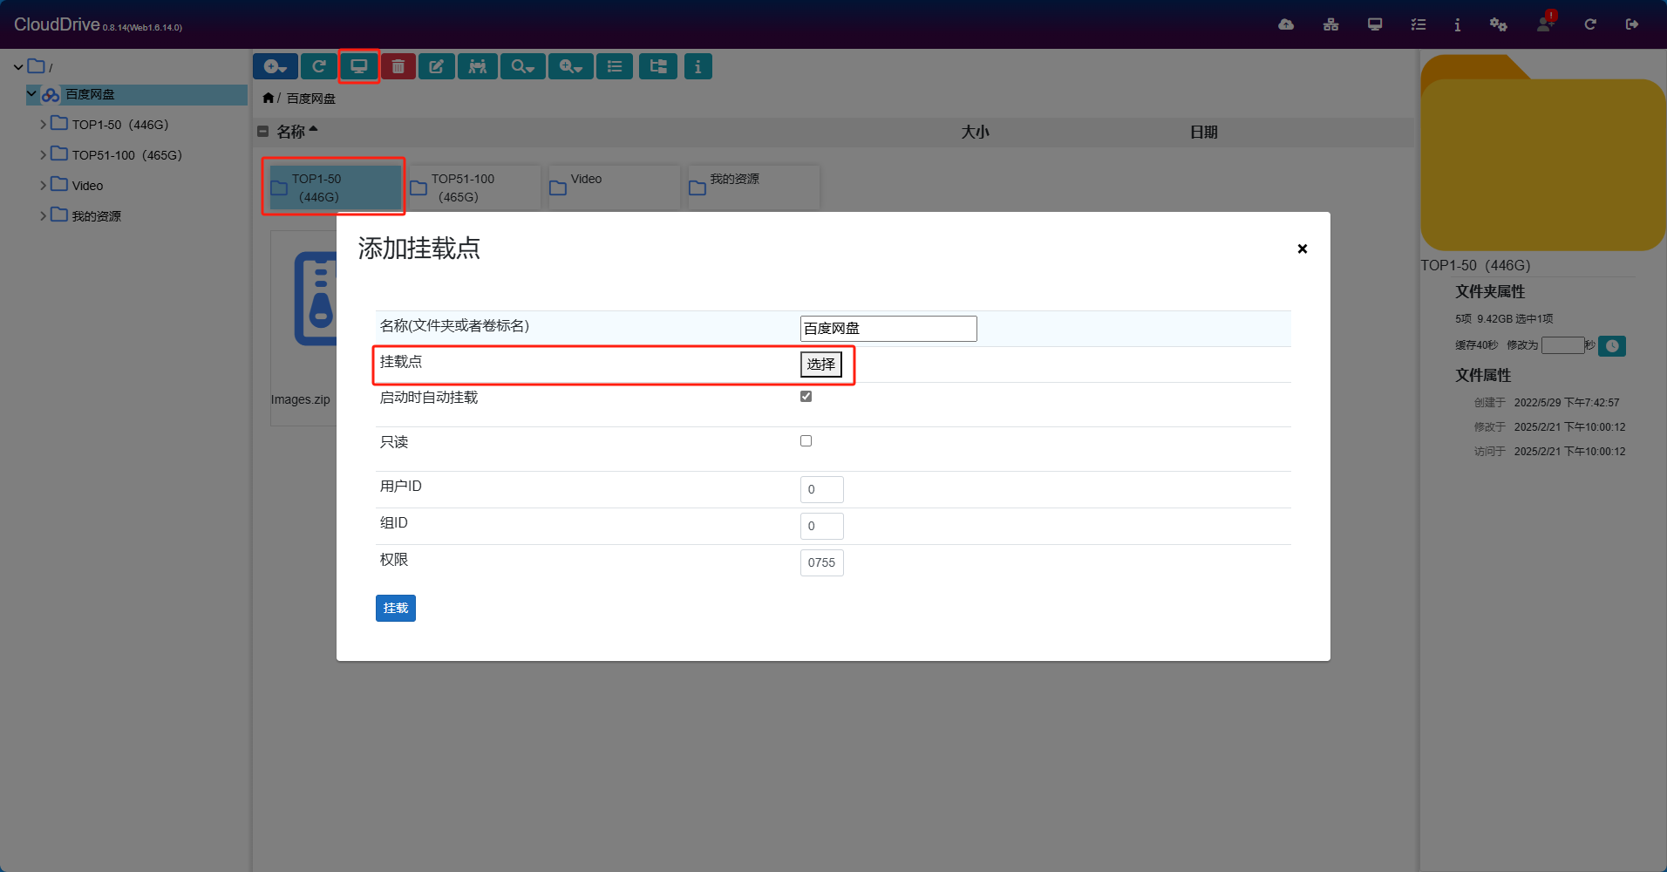1667x872 pixels.
Task: Click the breadcrumb home icon
Action: (x=269, y=98)
